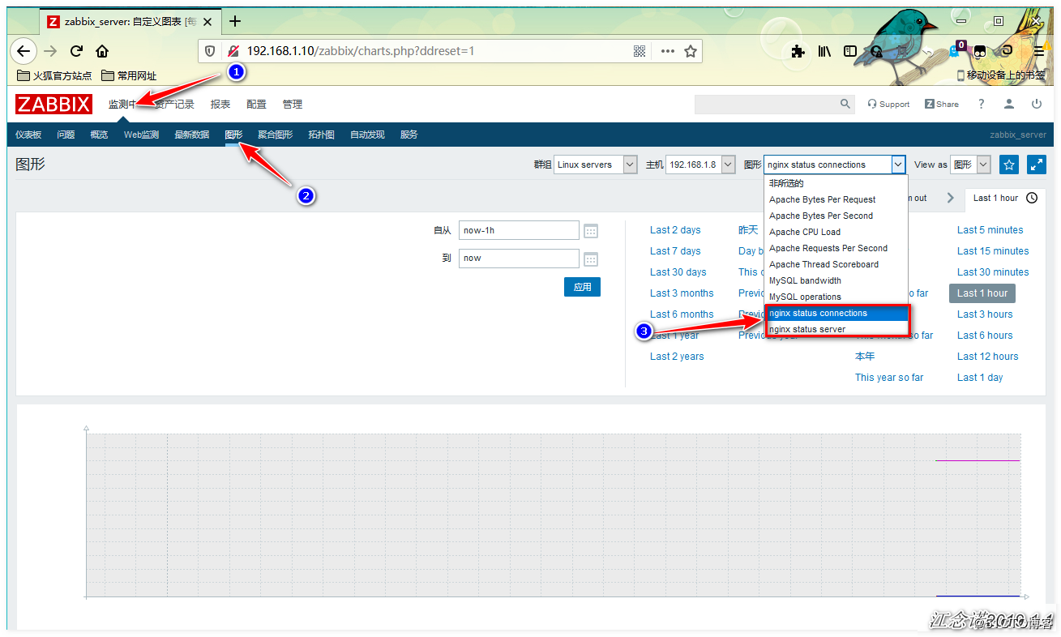The width and height of the screenshot is (1061, 637).
Task: Open a new browser tab
Action: (x=235, y=21)
